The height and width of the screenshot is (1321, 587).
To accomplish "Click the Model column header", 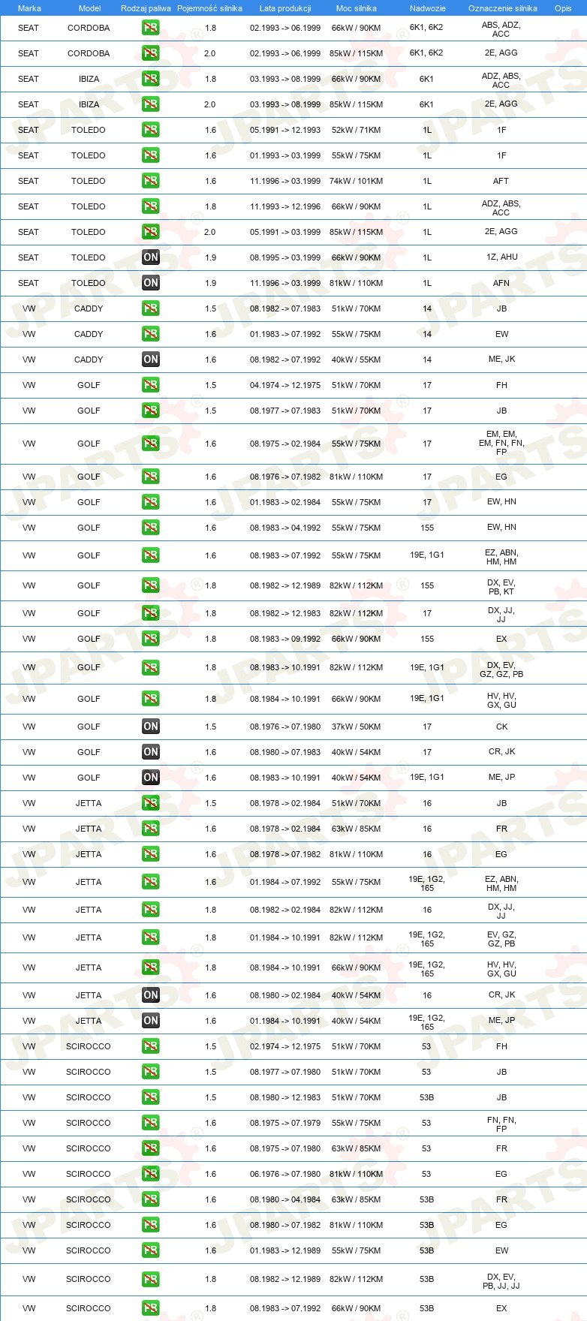I will (x=89, y=8).
